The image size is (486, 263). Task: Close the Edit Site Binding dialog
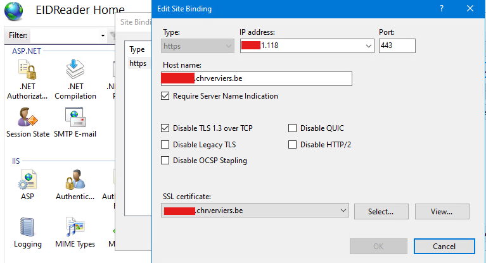pos(470,9)
